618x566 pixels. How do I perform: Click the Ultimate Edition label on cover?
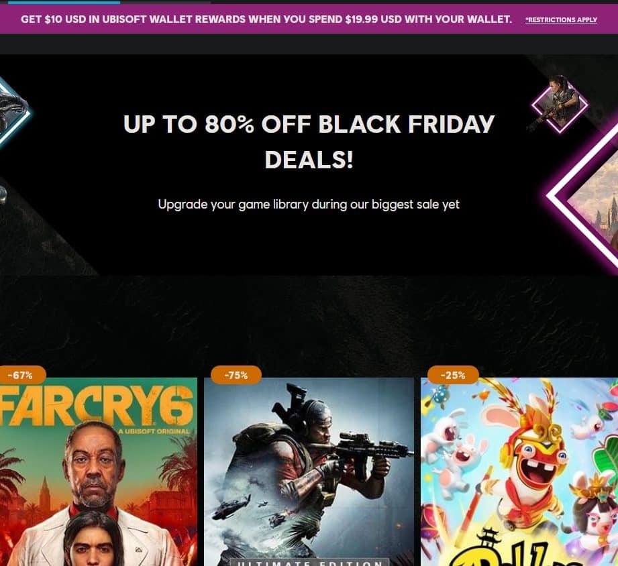pos(309,563)
